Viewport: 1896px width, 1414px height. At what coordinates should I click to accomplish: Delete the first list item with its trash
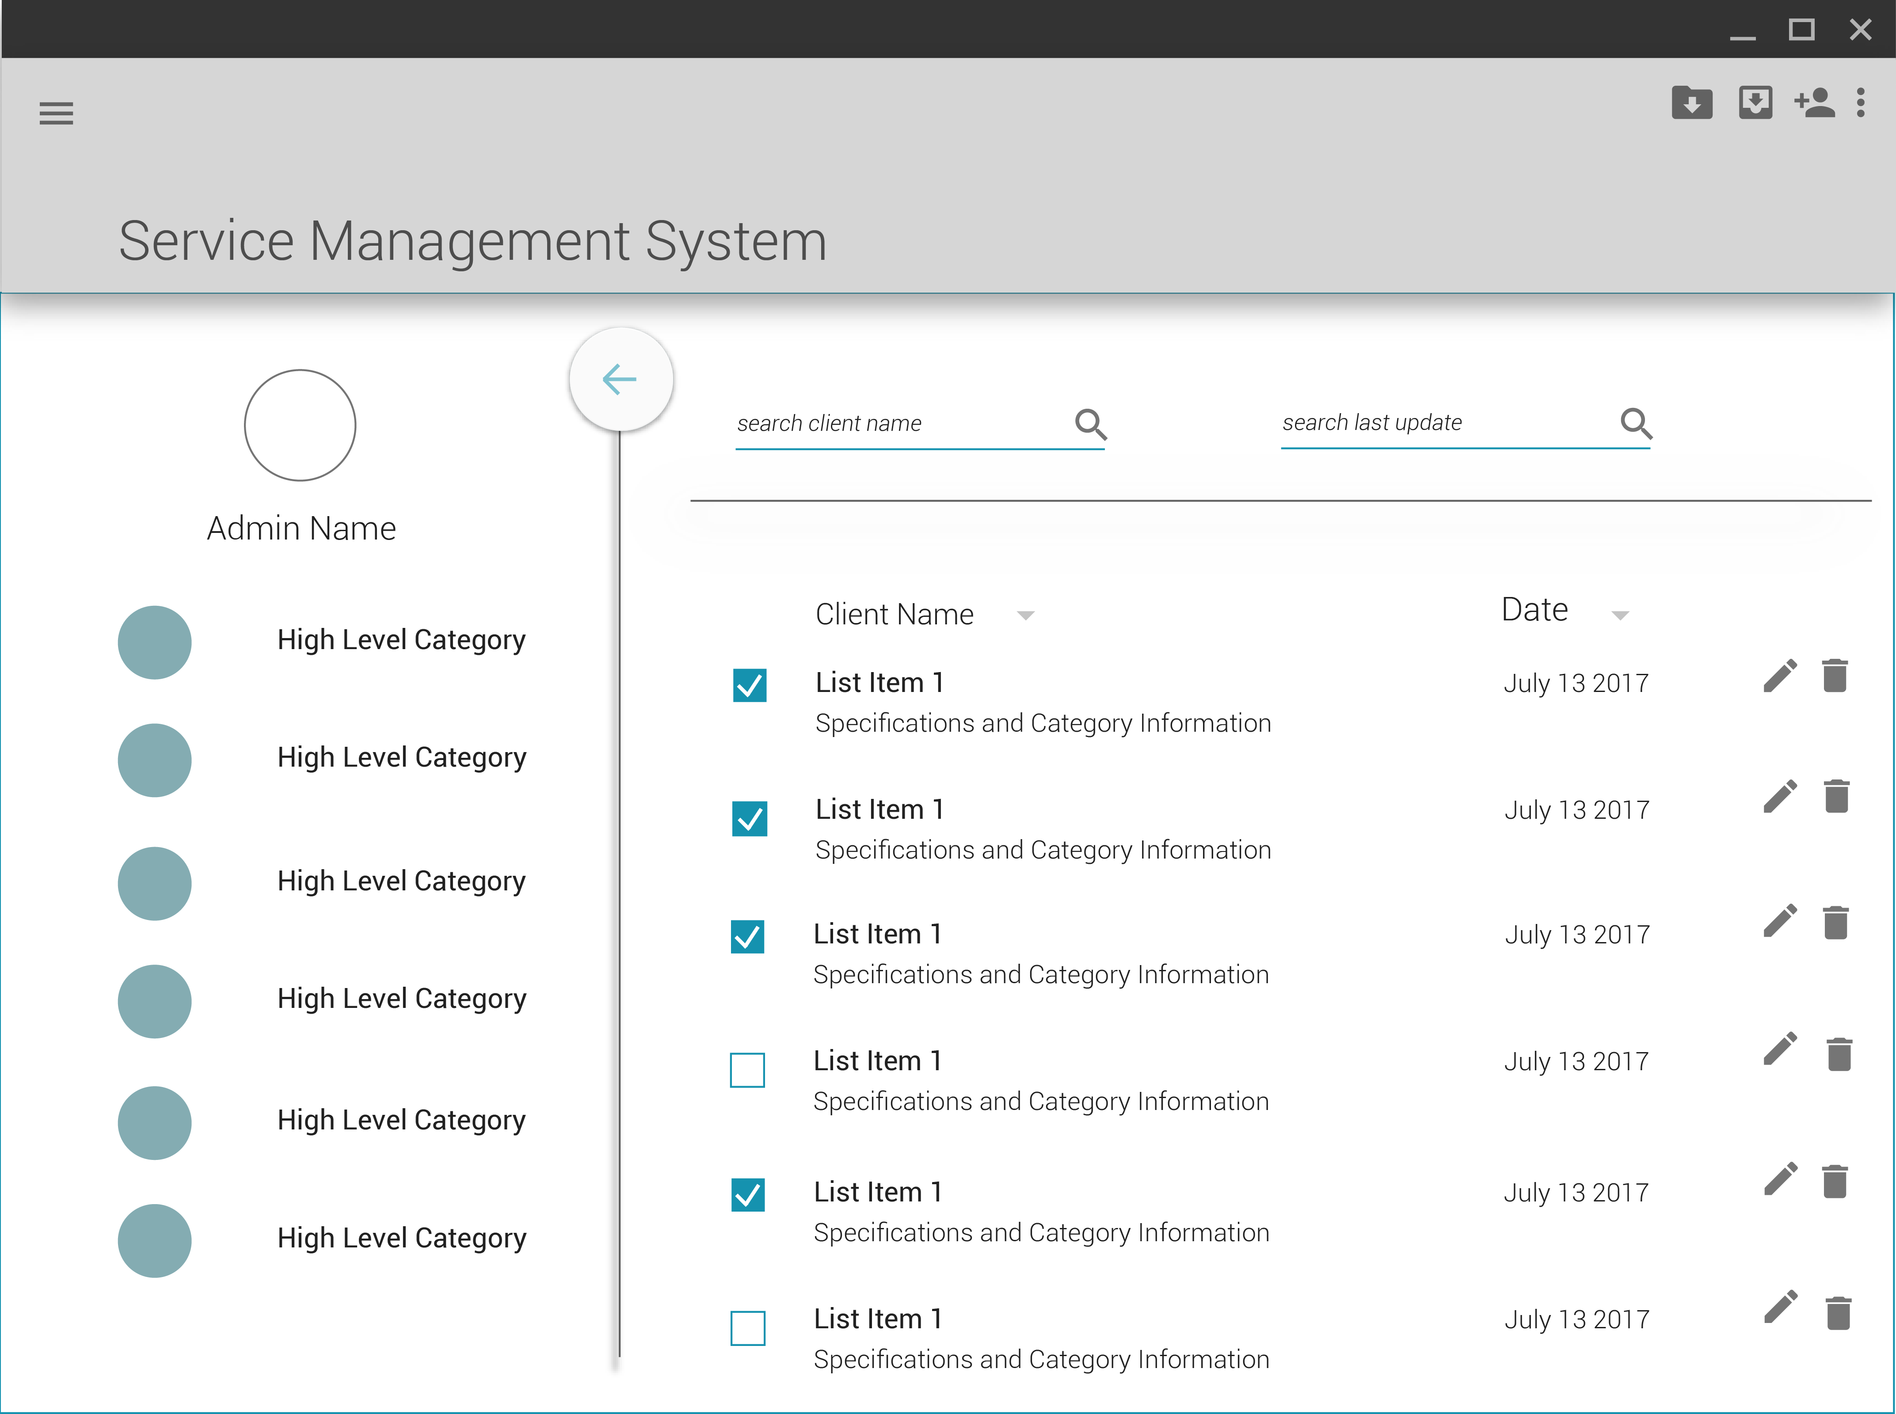(1835, 675)
